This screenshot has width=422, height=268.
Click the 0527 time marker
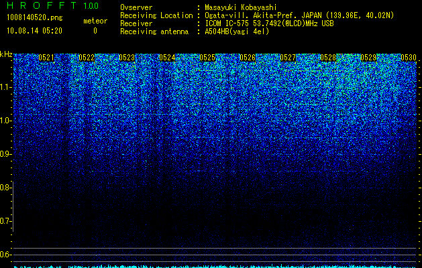pyautogui.click(x=288, y=58)
